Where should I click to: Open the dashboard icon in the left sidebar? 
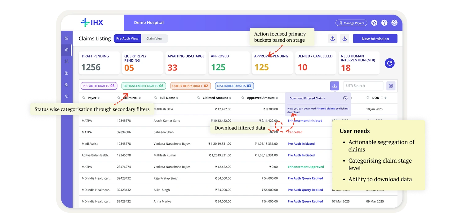point(66,38)
